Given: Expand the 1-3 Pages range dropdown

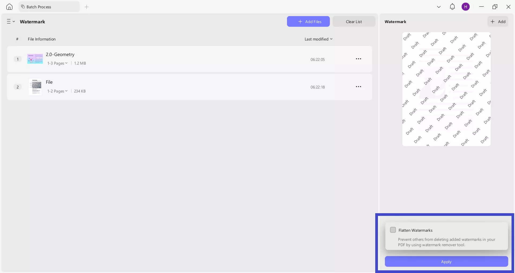Looking at the screenshot, I should point(57,63).
